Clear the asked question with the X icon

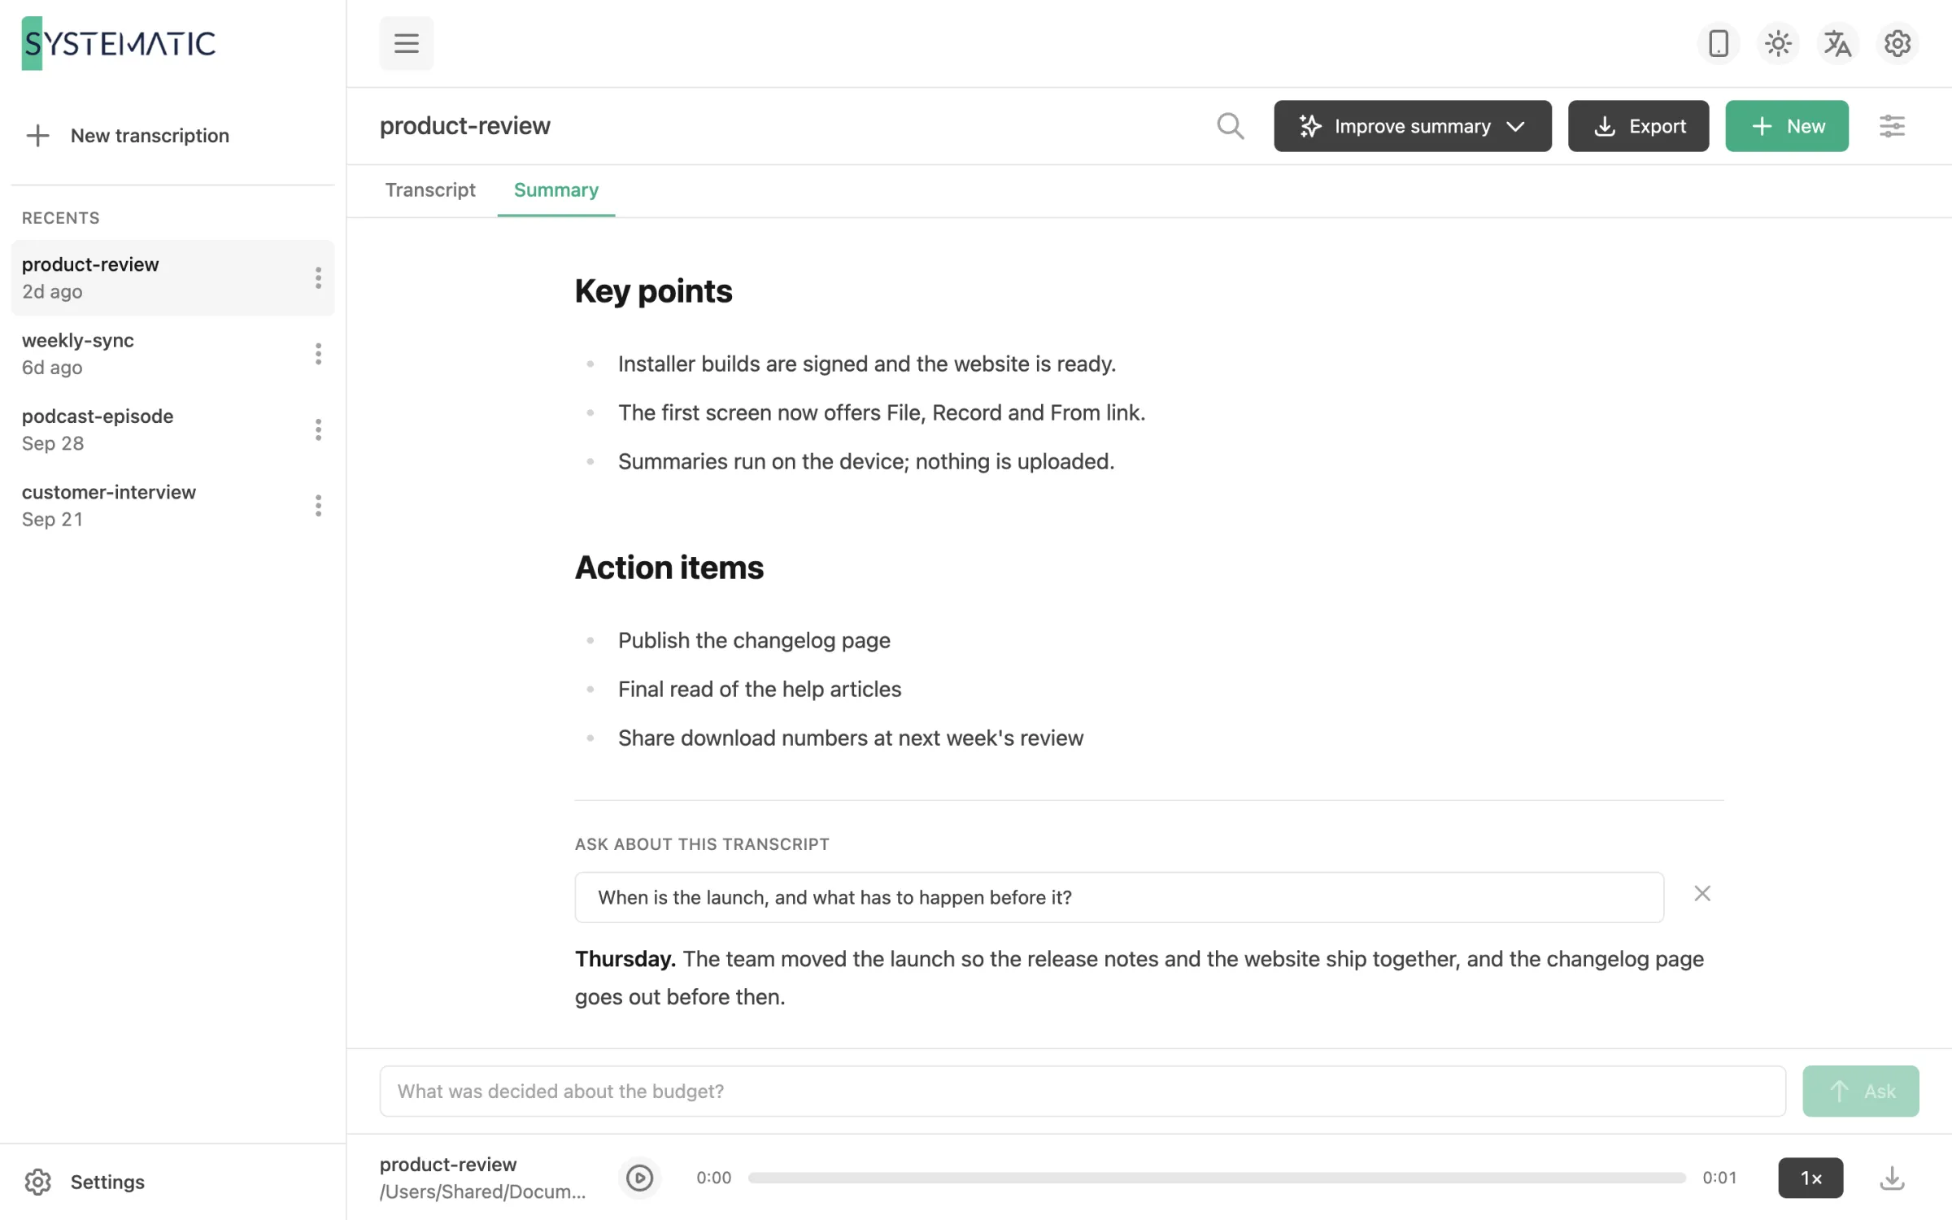(1701, 893)
